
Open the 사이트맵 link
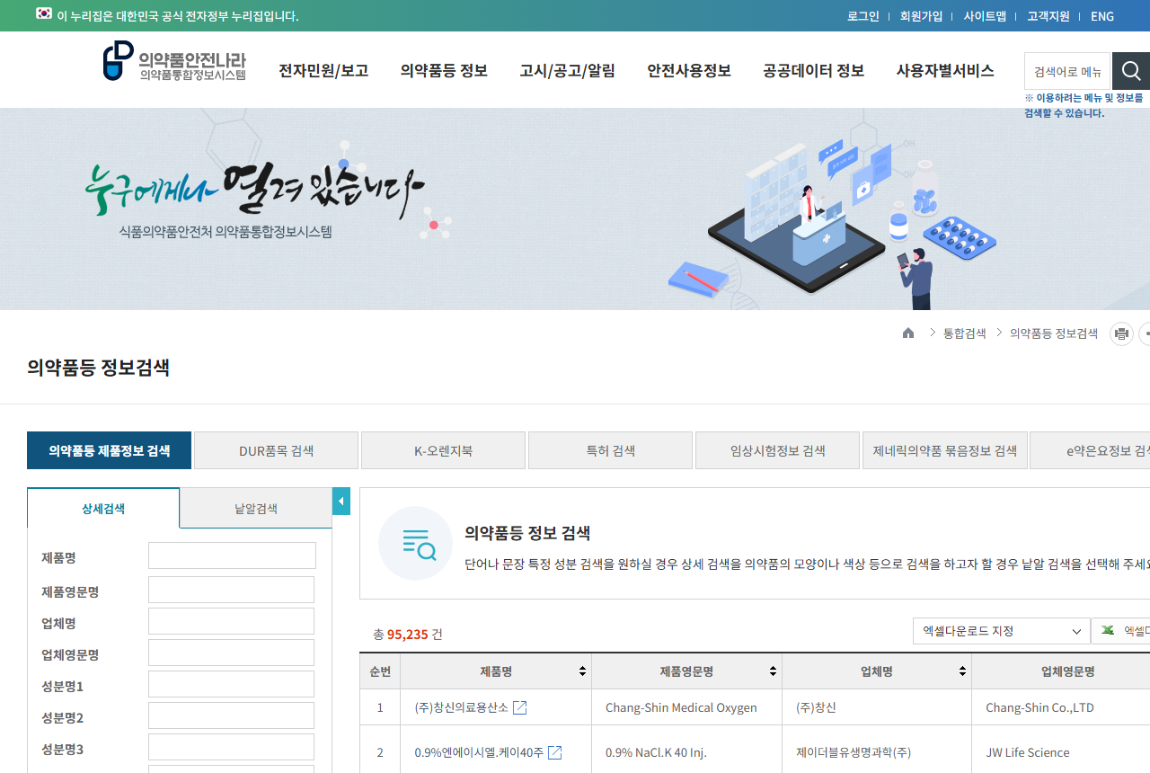pyautogui.click(x=985, y=16)
